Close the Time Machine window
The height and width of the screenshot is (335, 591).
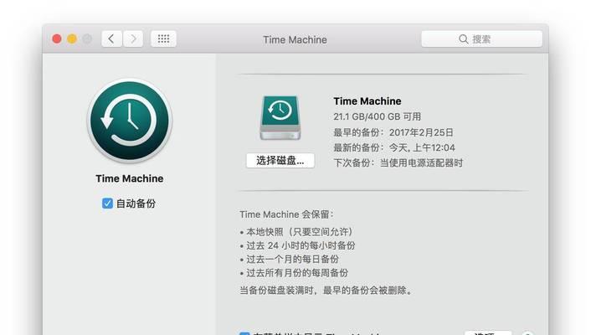click(57, 39)
